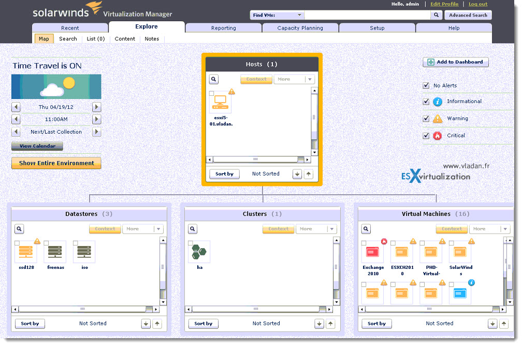Click the Log out link
This screenshot has width=522, height=346.
477,4
